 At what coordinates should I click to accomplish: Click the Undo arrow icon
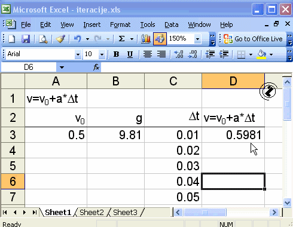(x=77, y=39)
